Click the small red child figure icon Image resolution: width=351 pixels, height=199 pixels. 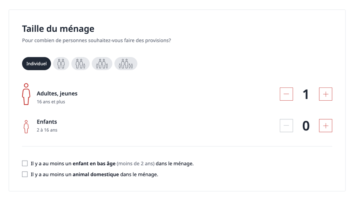point(26,126)
